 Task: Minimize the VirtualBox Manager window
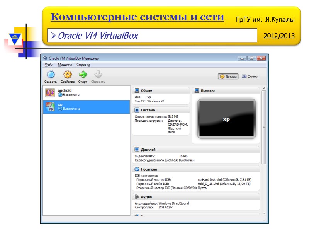click(x=242, y=58)
